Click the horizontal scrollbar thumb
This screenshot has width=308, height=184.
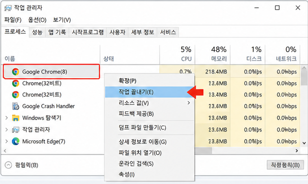pos(203,151)
